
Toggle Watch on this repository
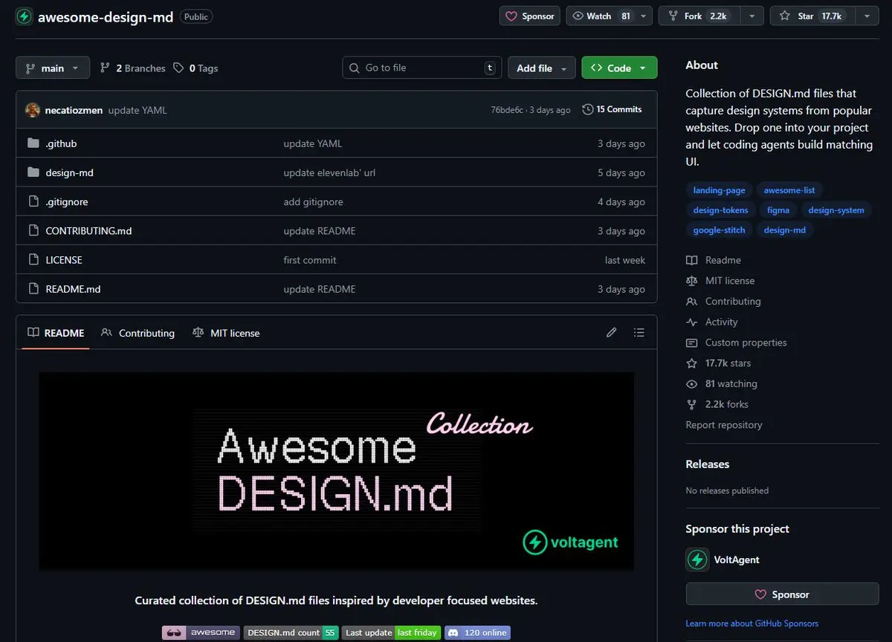[601, 16]
